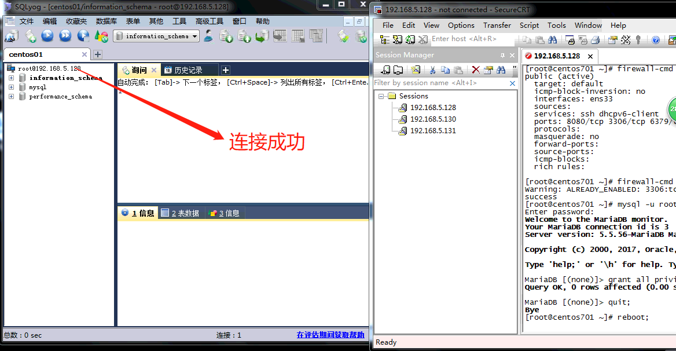
Task: Click the public key icon in SecureCRT toolbar
Action: 638,40
